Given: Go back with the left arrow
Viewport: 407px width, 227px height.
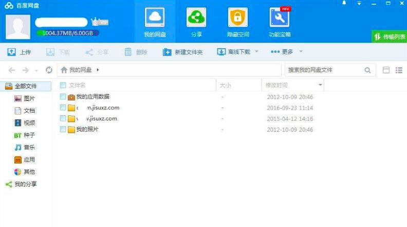Looking at the screenshot, I should pos(12,70).
